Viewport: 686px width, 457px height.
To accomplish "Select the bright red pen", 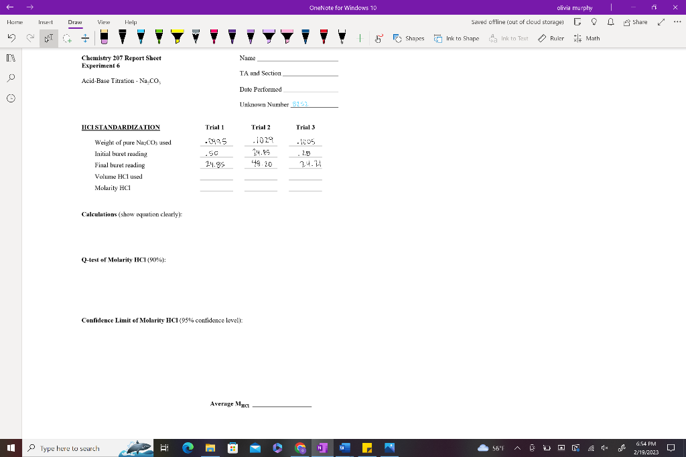I will 324,37.
